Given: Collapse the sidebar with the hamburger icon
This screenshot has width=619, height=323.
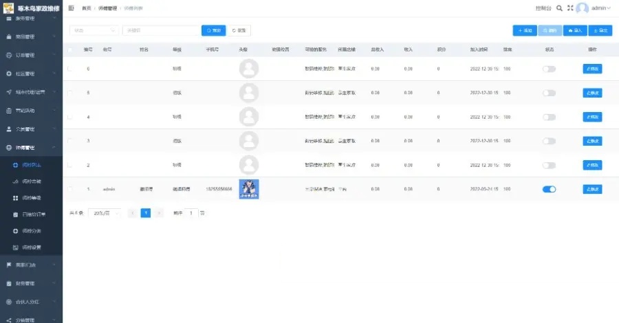Looking at the screenshot, I should (x=72, y=8).
